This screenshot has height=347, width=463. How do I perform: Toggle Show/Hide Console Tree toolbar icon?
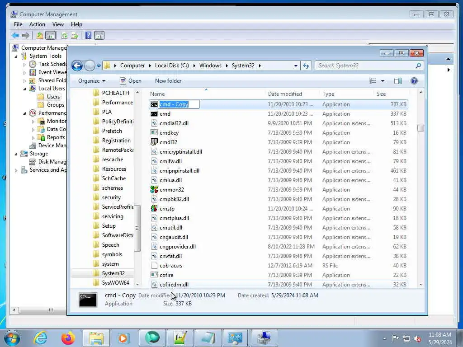coord(51,36)
